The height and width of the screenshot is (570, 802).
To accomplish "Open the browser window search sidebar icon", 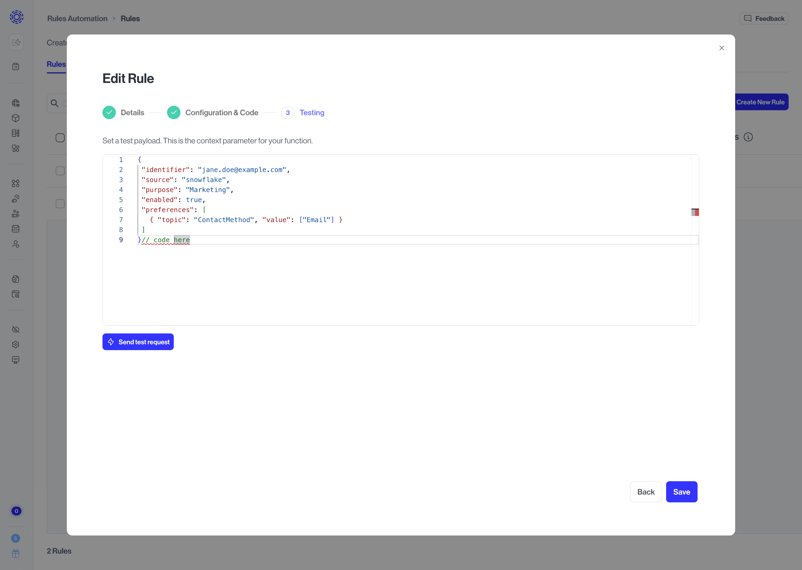I will (x=15, y=294).
